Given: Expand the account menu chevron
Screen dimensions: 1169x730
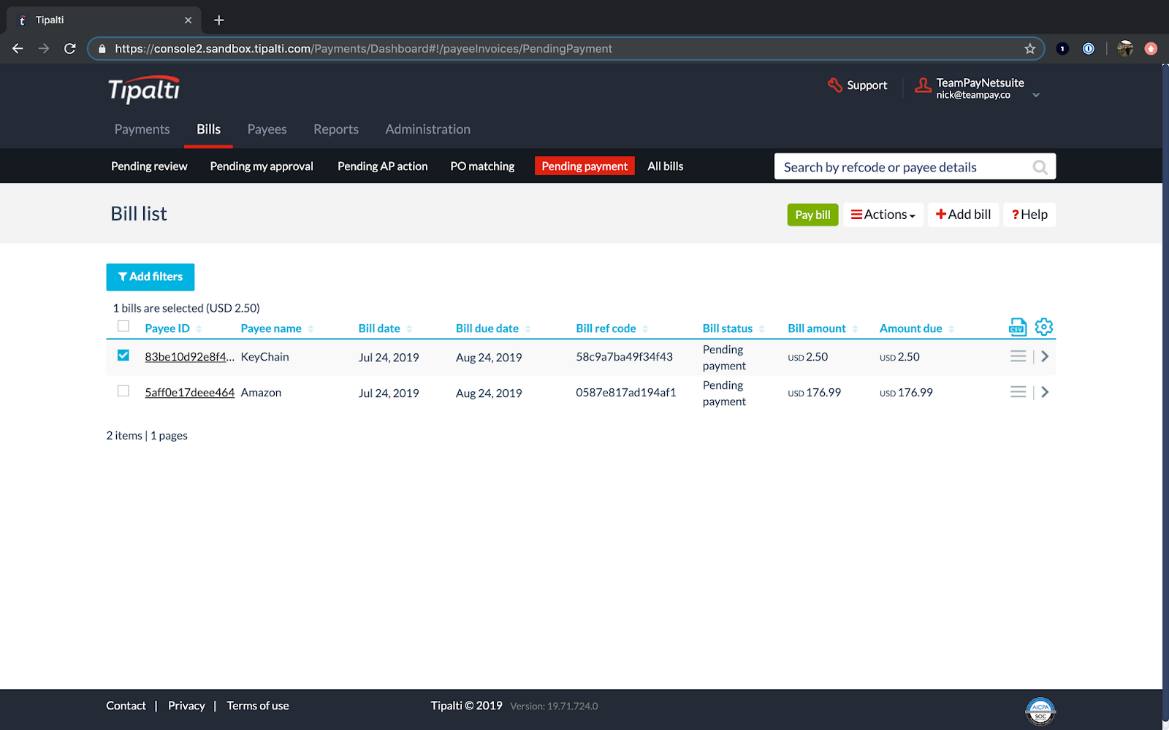Looking at the screenshot, I should [x=1036, y=95].
